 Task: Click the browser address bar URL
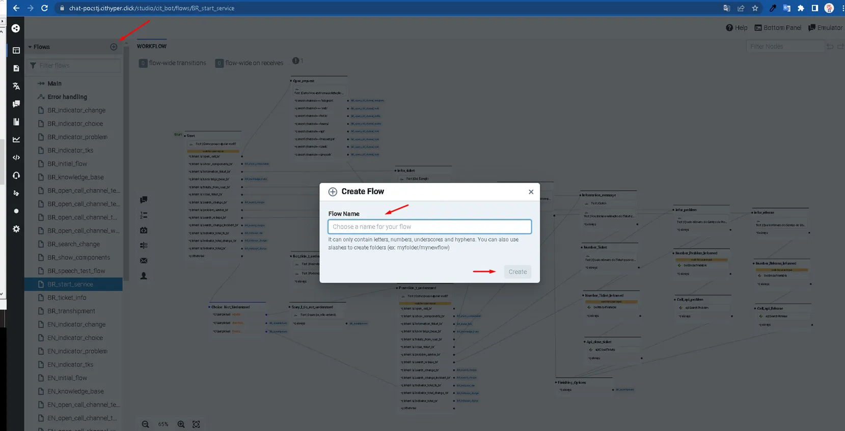point(152,8)
